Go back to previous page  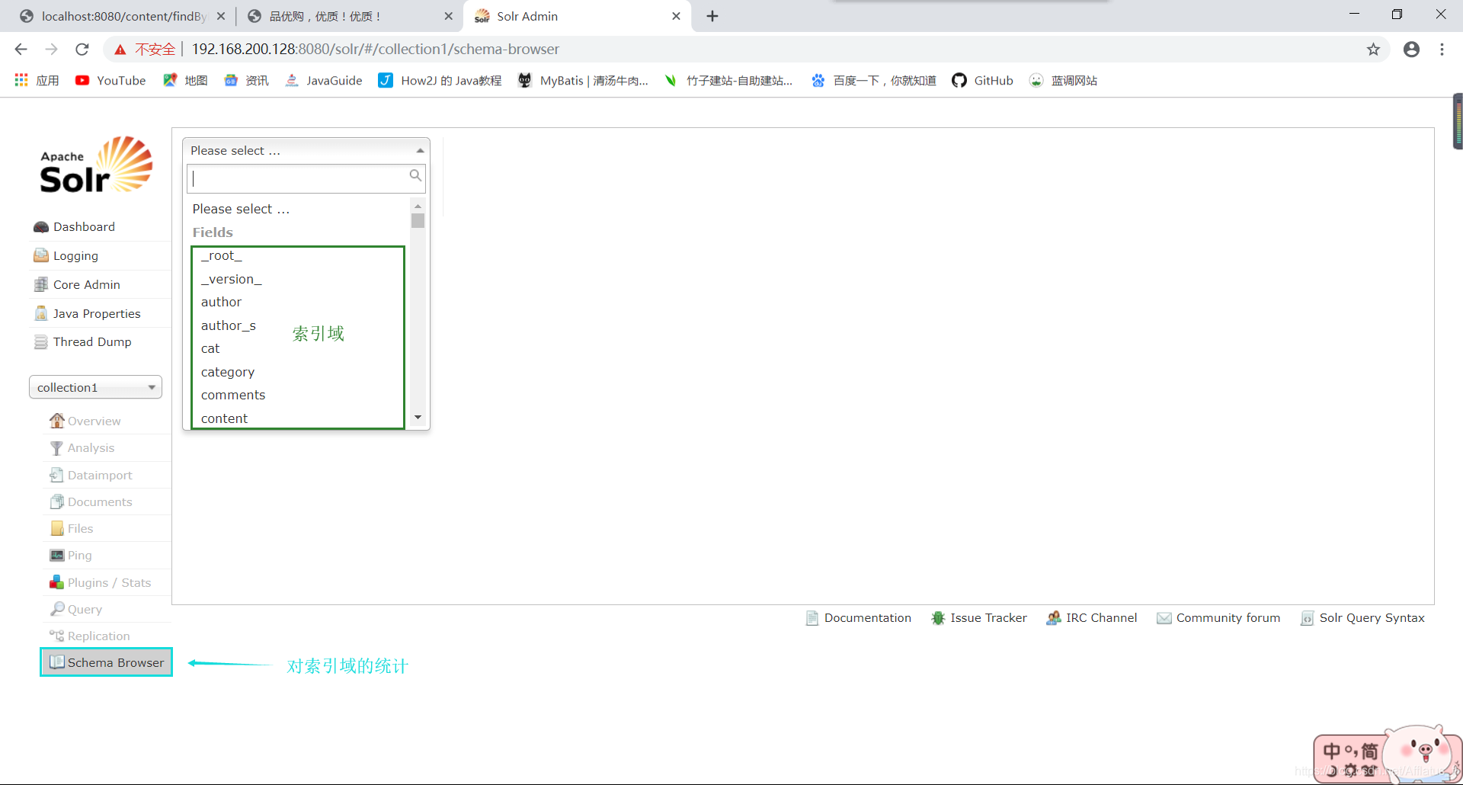click(21, 50)
